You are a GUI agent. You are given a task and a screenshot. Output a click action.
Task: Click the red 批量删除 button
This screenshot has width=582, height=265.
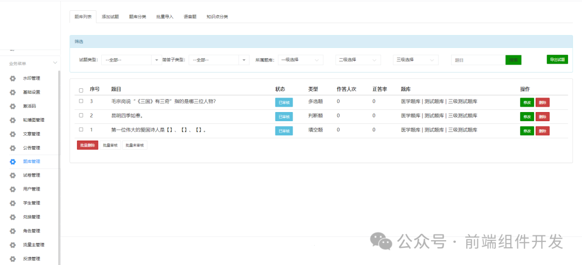88,145
